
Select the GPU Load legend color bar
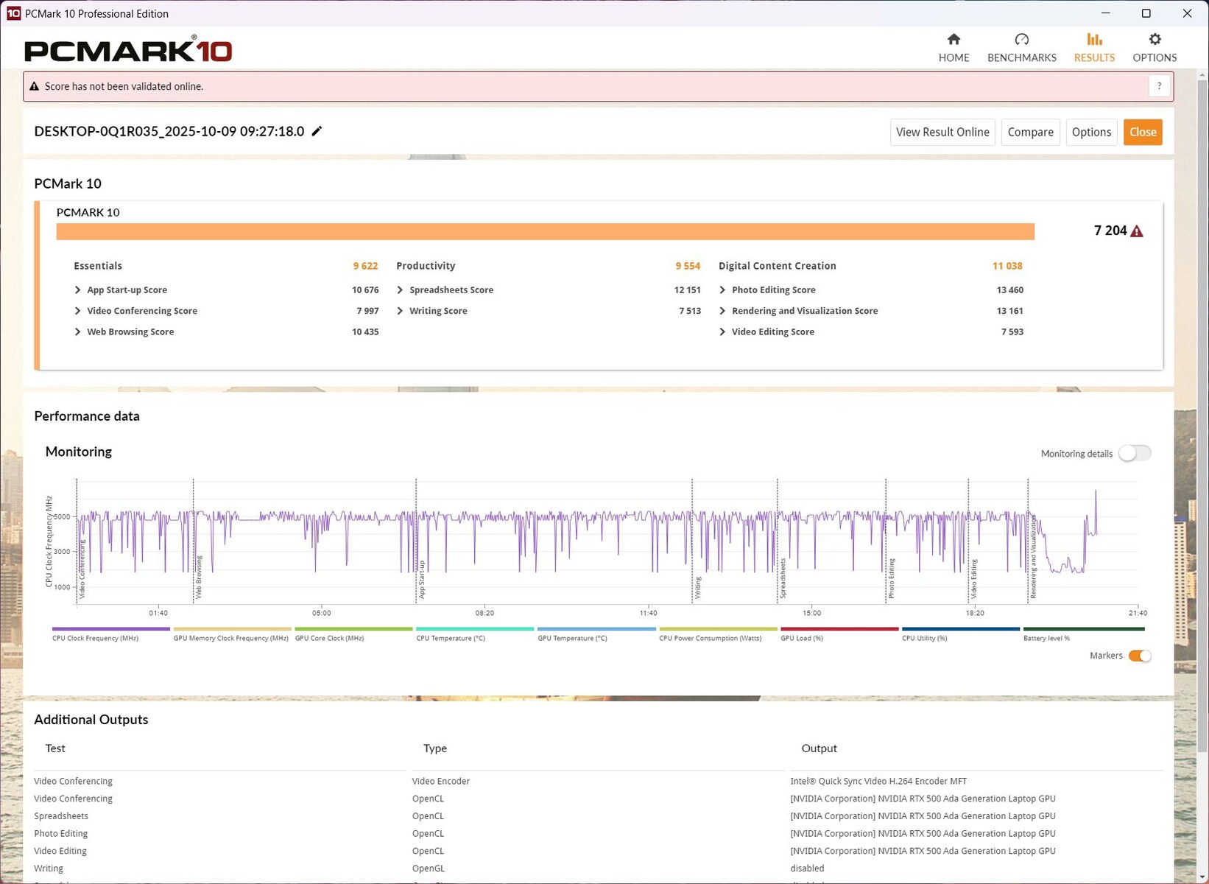tap(839, 629)
